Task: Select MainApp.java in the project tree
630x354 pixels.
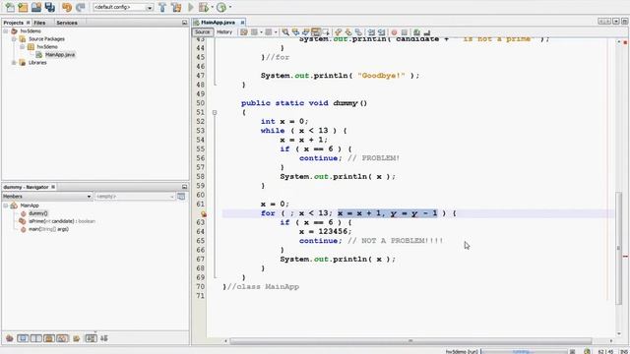Action: (59, 55)
